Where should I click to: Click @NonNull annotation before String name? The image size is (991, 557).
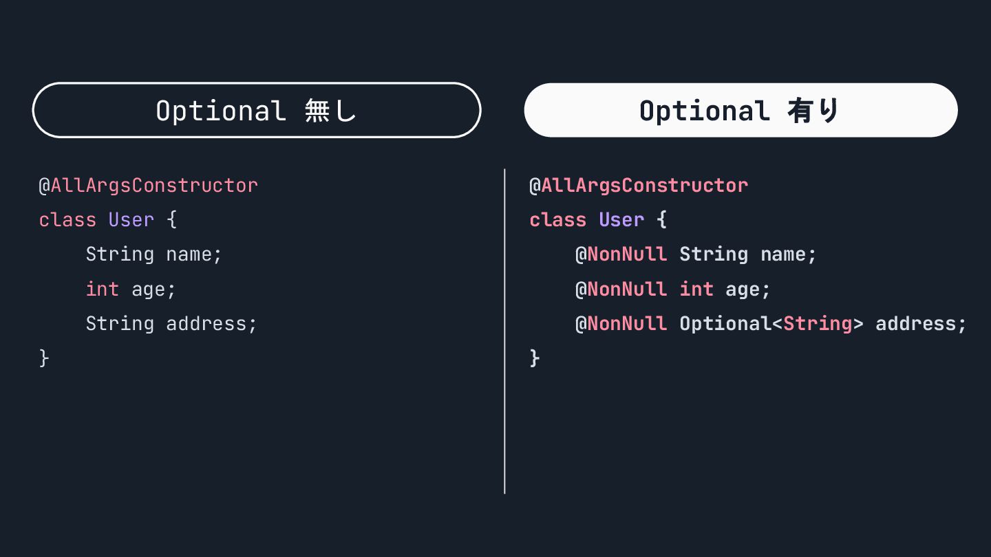(x=621, y=254)
